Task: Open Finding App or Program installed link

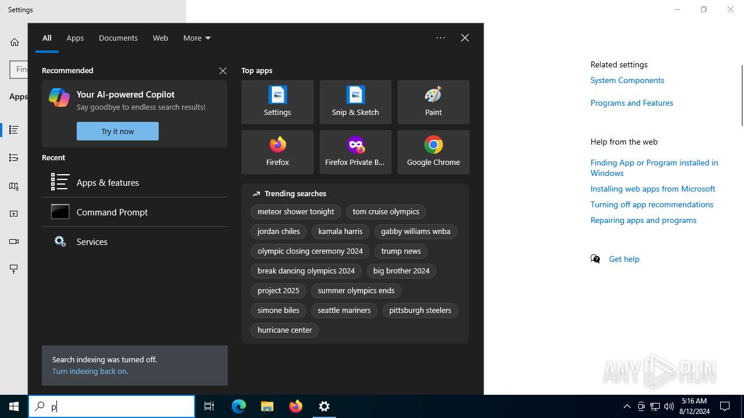Action: (654, 168)
